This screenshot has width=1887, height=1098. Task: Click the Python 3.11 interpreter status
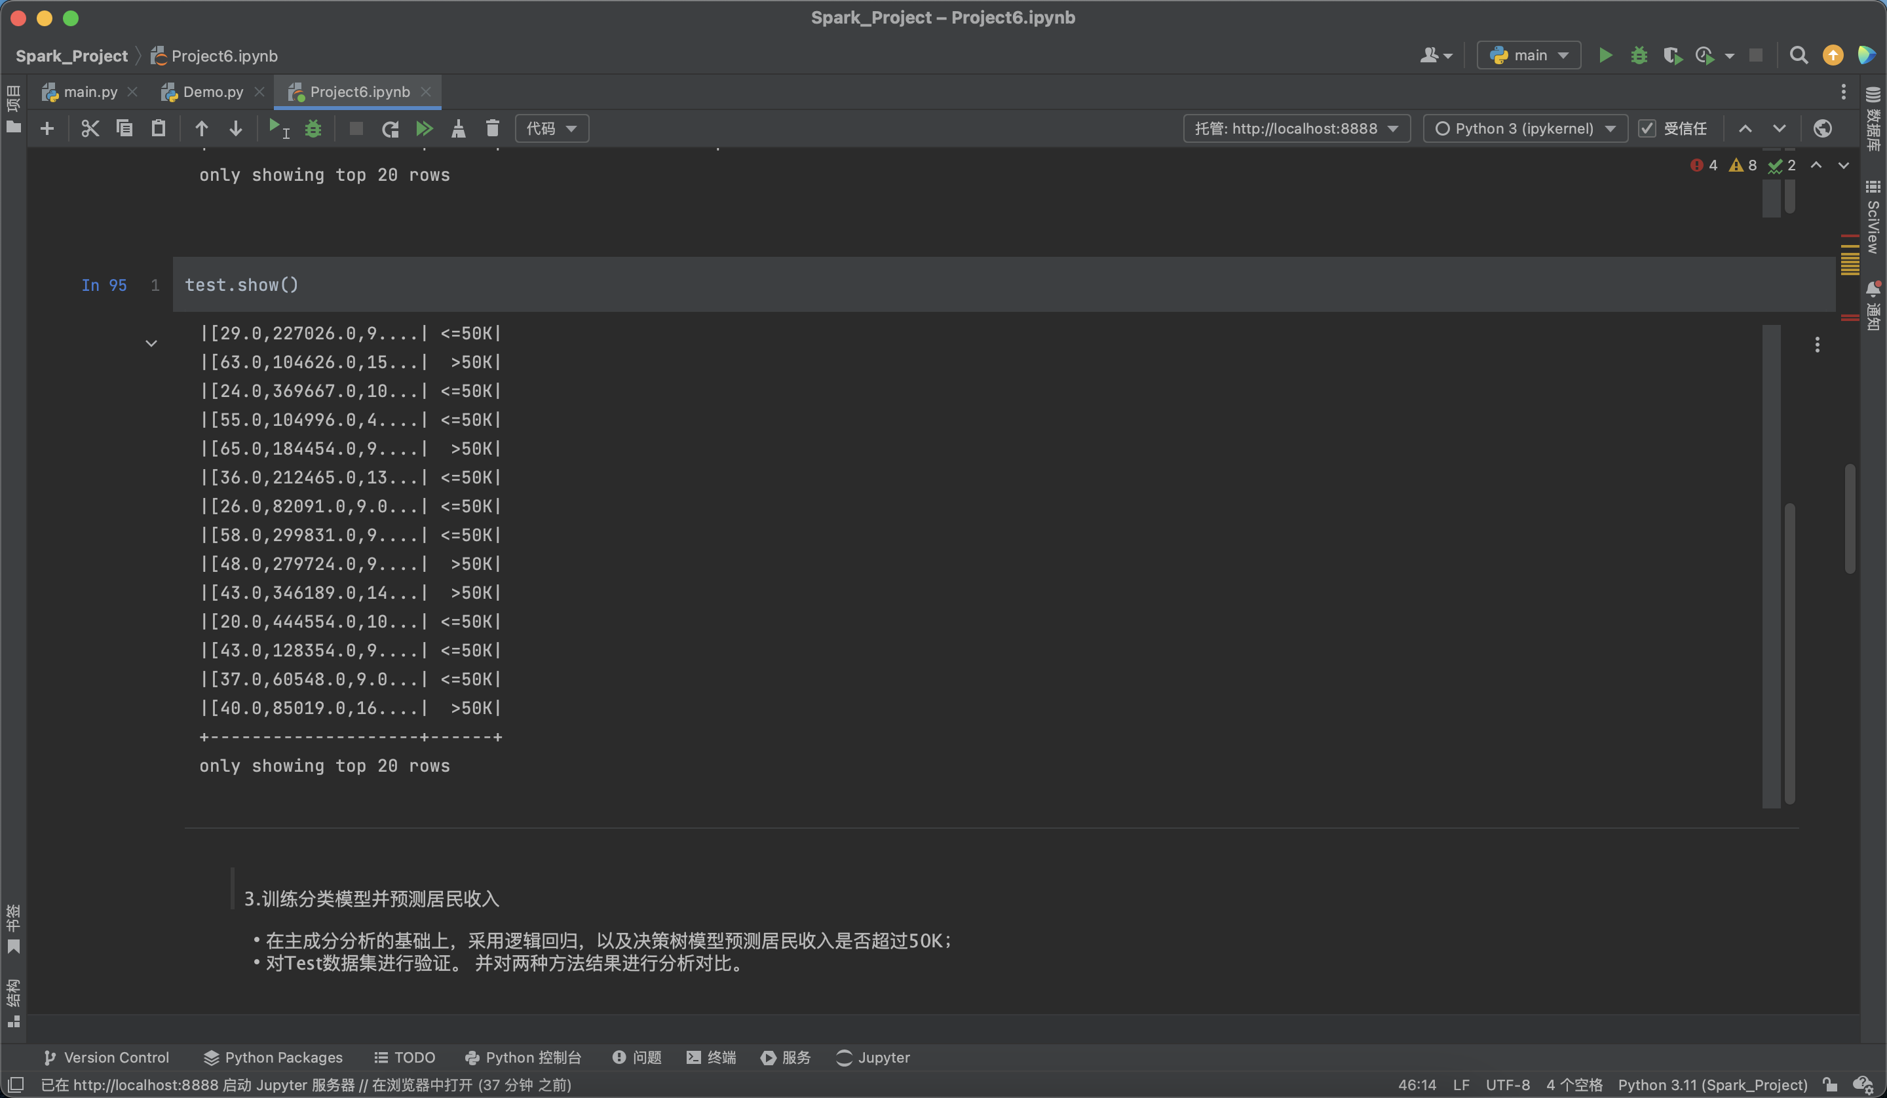click(1713, 1086)
